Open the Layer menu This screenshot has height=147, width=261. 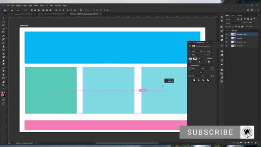pos(24,6)
